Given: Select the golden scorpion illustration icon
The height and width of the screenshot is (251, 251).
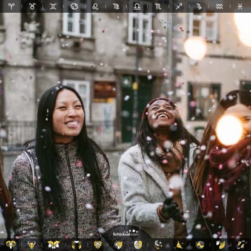Looking at the screenshot, I should pyautogui.click(x=158, y=244).
